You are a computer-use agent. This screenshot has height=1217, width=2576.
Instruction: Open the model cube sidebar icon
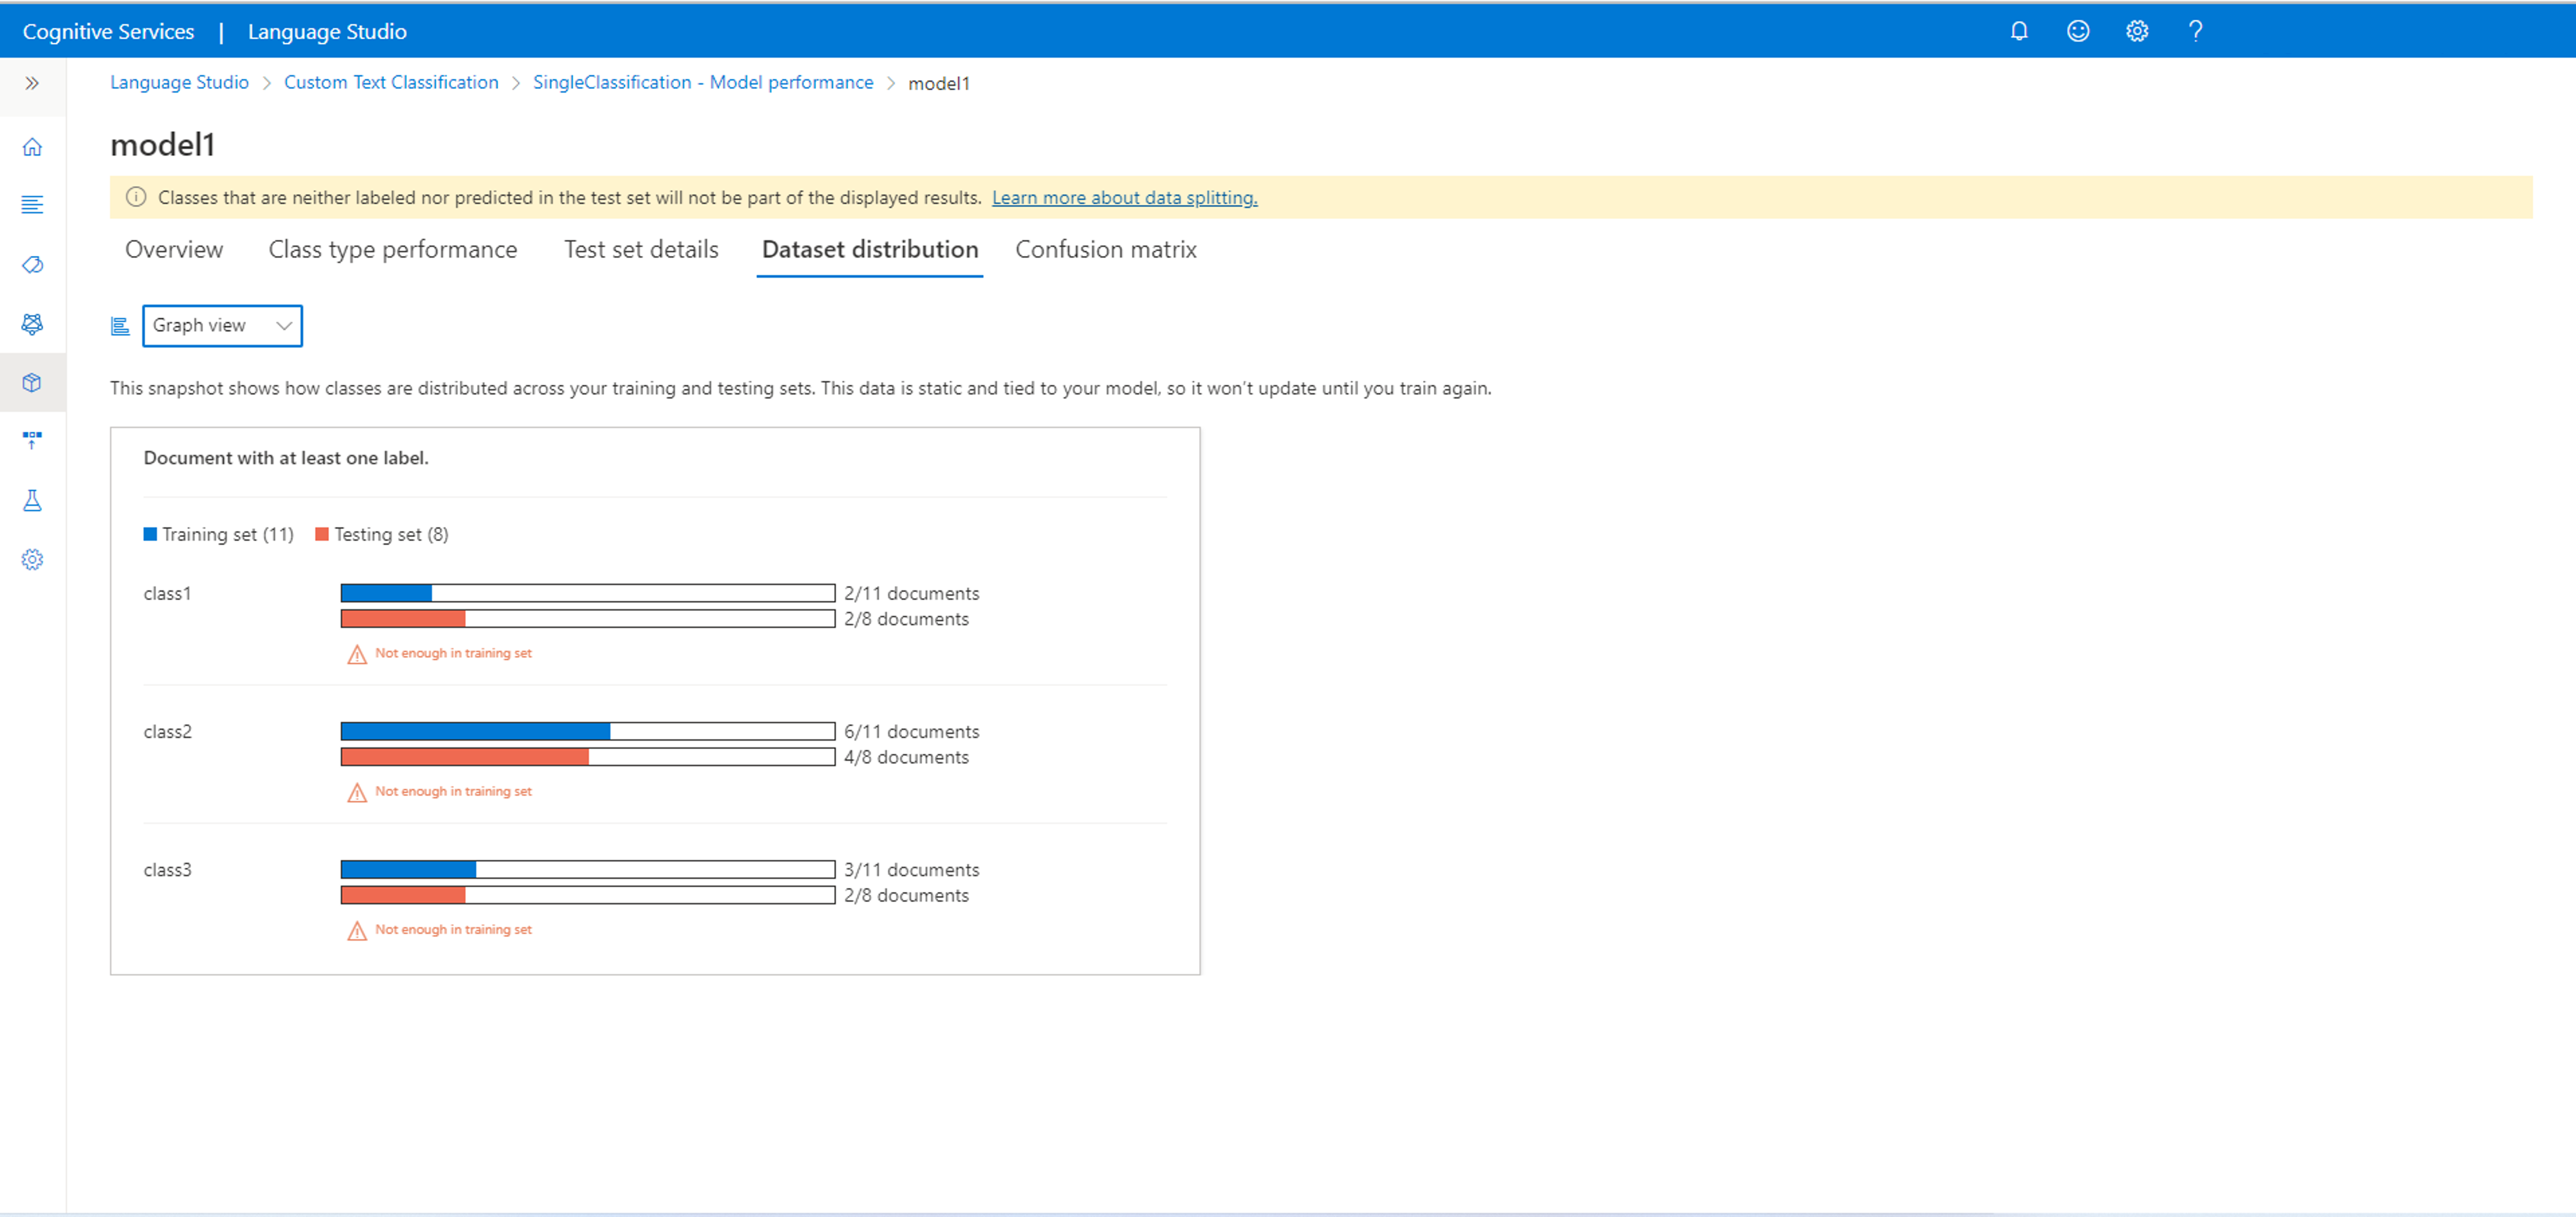pyautogui.click(x=32, y=382)
